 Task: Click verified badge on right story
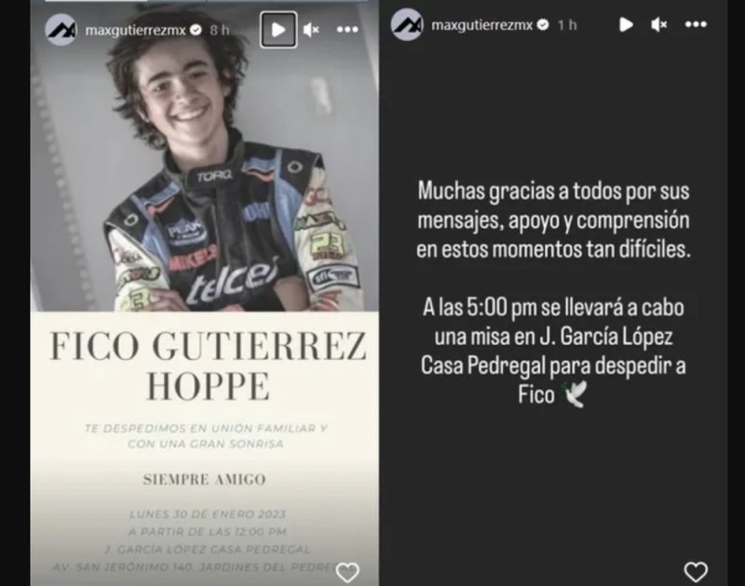(543, 24)
